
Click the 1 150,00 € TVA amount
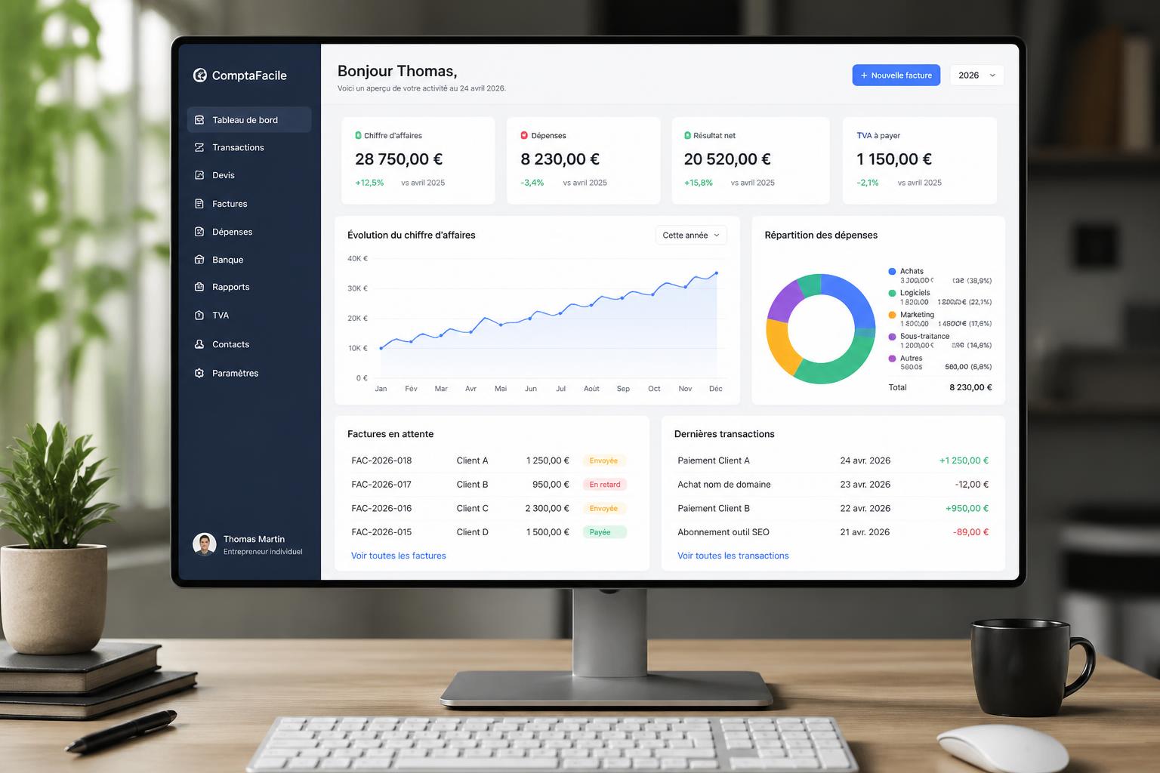pos(894,159)
